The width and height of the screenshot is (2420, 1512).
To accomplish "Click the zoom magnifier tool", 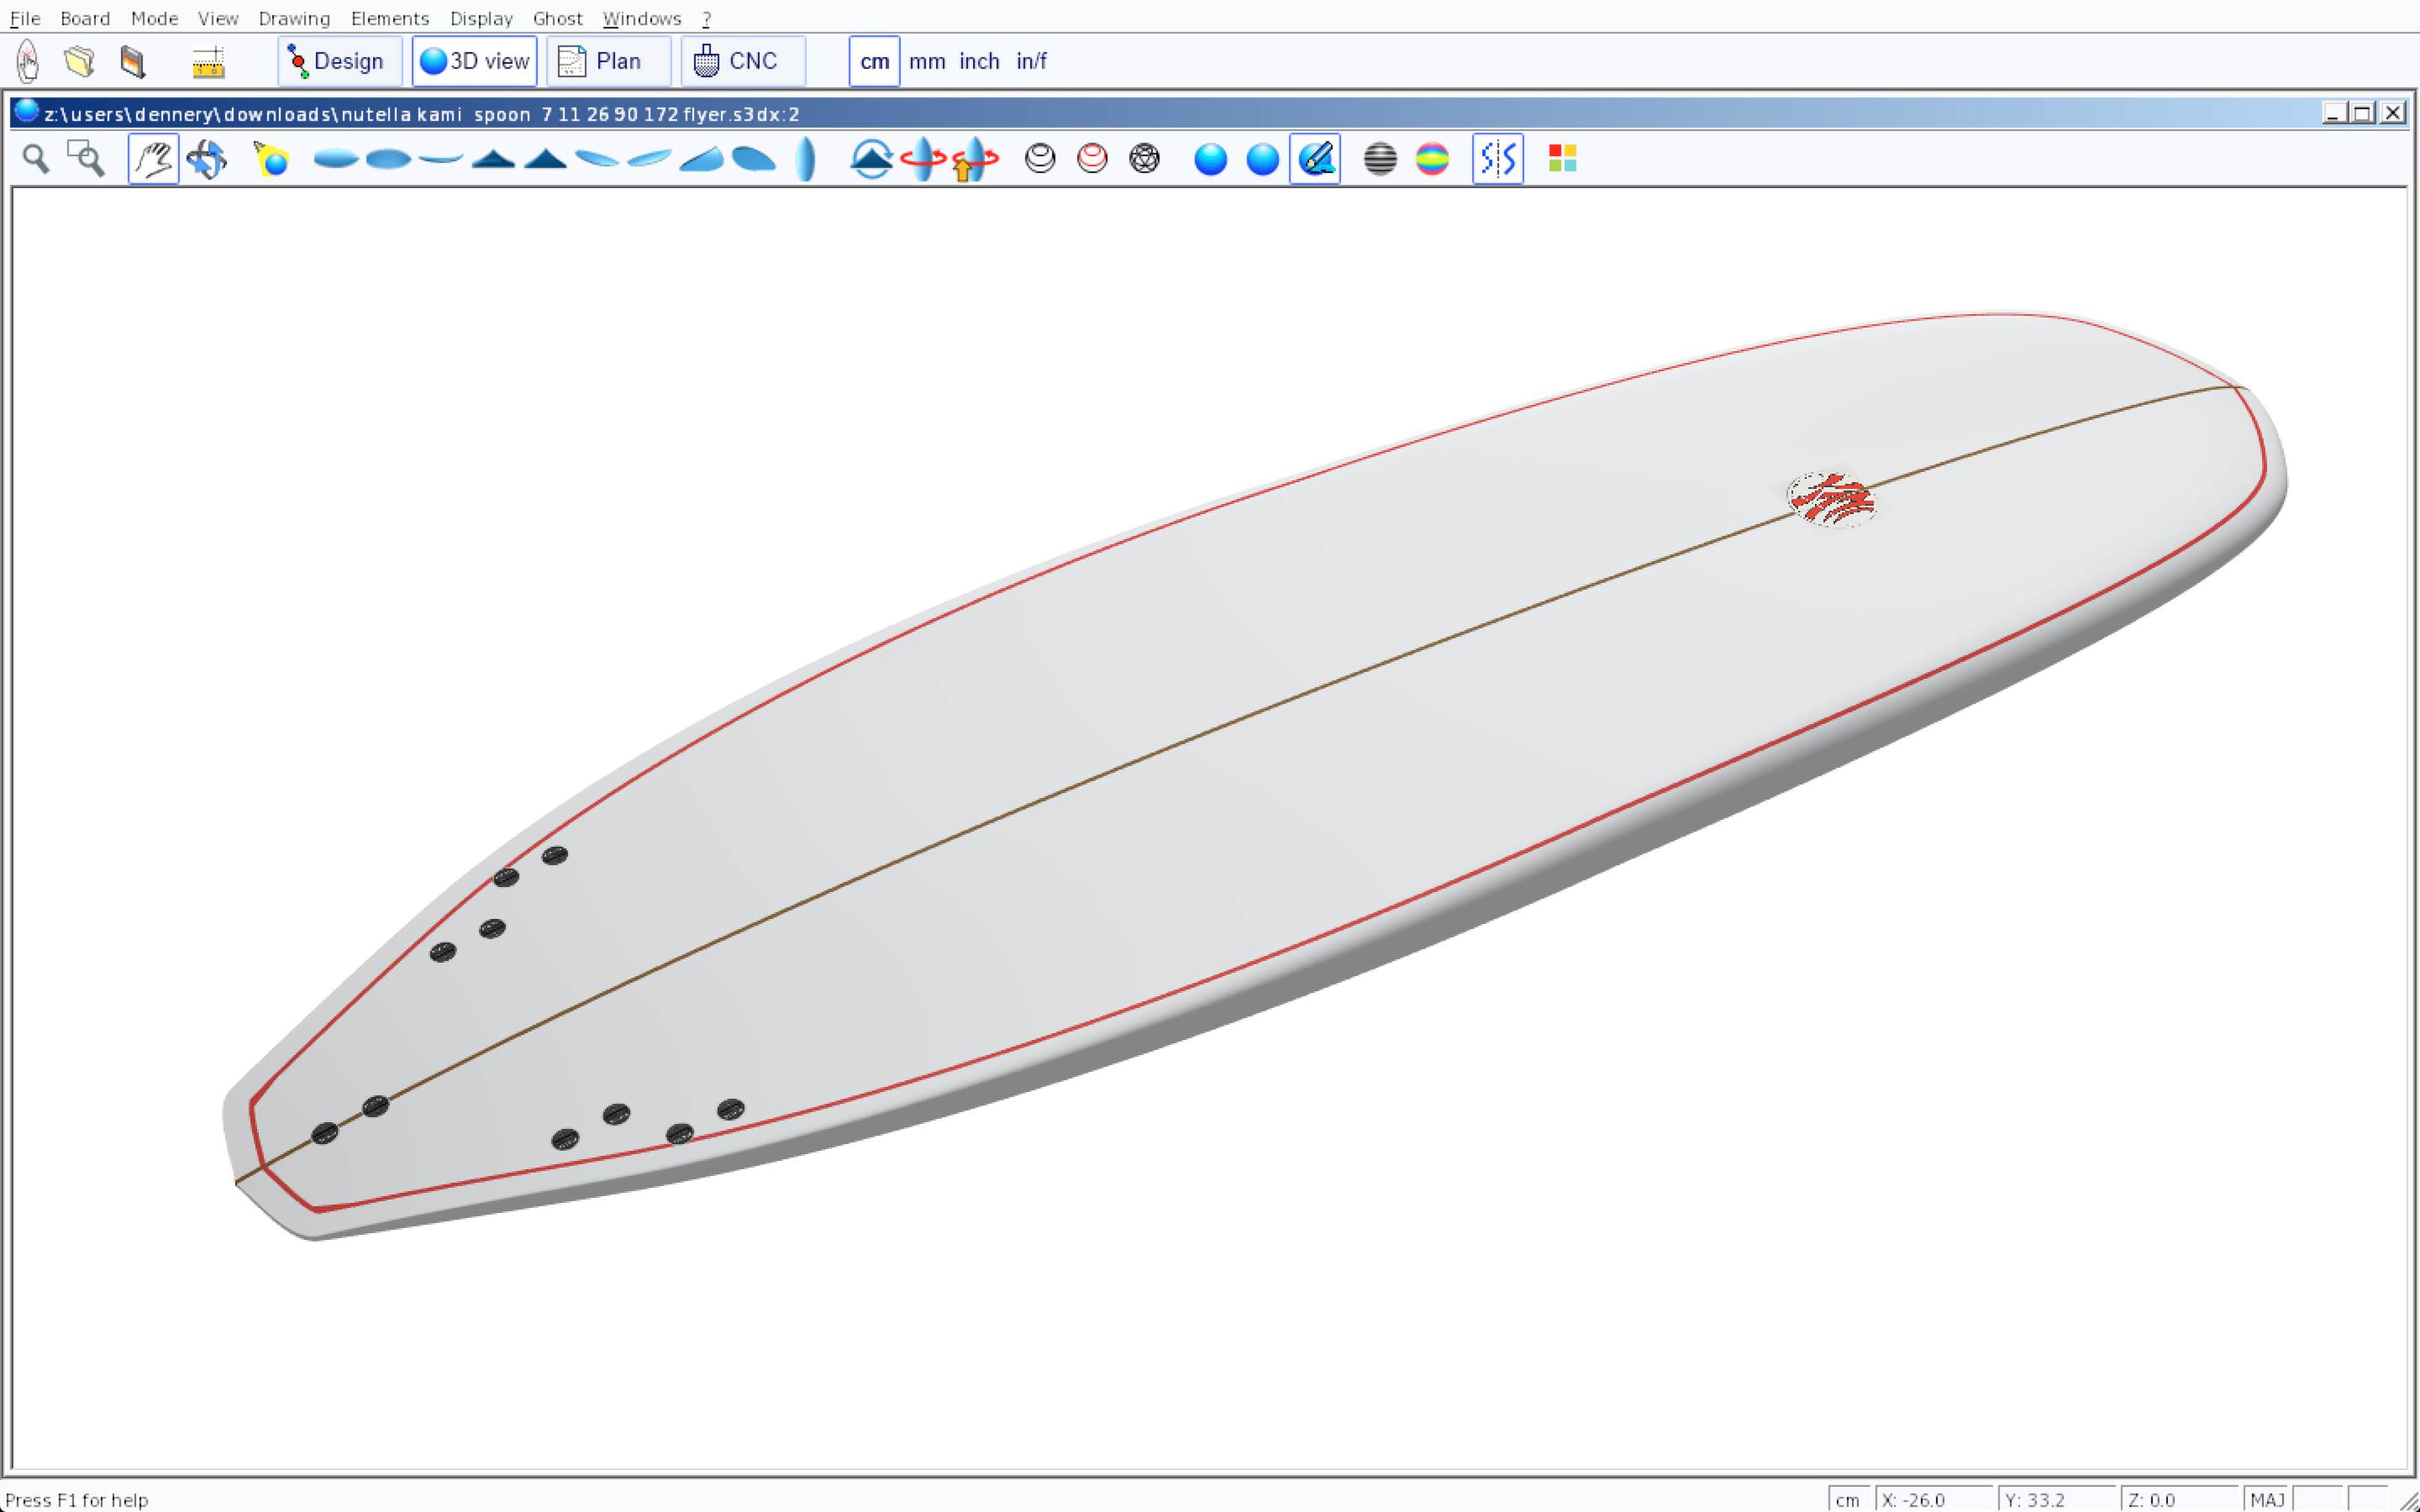I will pos(36,159).
